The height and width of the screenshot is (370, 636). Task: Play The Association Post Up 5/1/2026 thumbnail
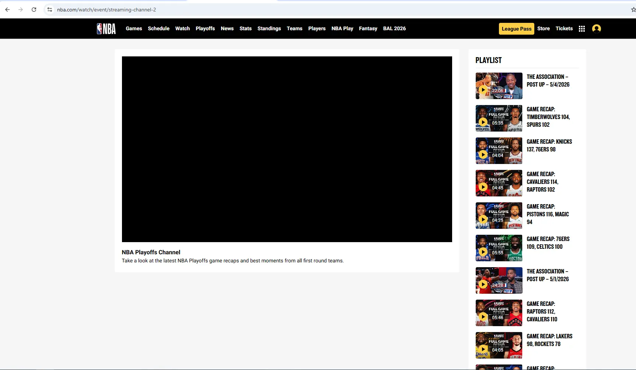pos(499,280)
